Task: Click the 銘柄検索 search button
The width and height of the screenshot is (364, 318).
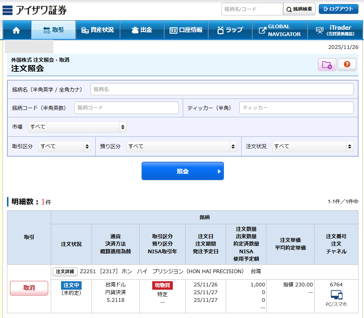Action: (x=299, y=9)
